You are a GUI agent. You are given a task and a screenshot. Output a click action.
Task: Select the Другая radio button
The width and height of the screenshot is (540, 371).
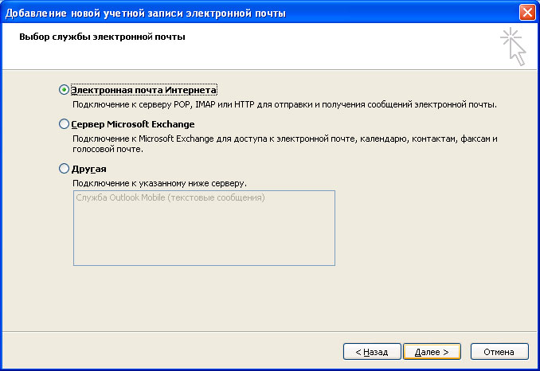click(65, 169)
